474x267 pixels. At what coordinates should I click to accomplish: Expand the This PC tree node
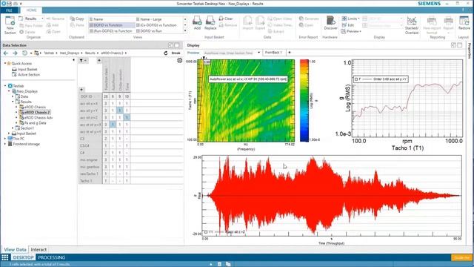click(5, 139)
